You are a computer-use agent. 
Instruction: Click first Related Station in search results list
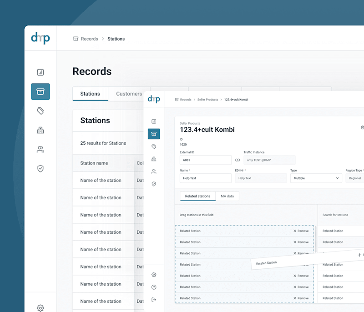point(340,231)
